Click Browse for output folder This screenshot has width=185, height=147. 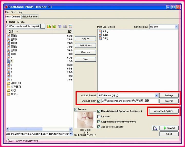169,101
